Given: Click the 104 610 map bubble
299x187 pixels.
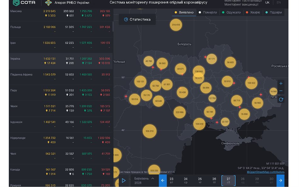Looking at the screenshot, I should pos(199,124).
